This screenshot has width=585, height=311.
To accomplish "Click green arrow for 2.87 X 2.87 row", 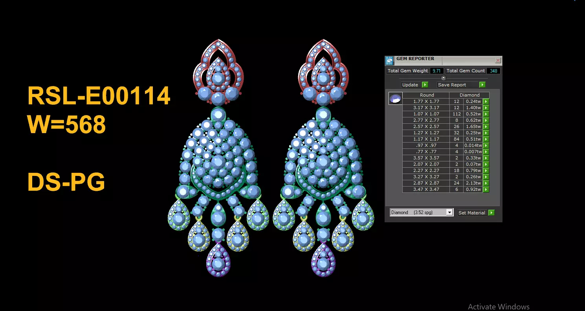I will tap(486, 183).
